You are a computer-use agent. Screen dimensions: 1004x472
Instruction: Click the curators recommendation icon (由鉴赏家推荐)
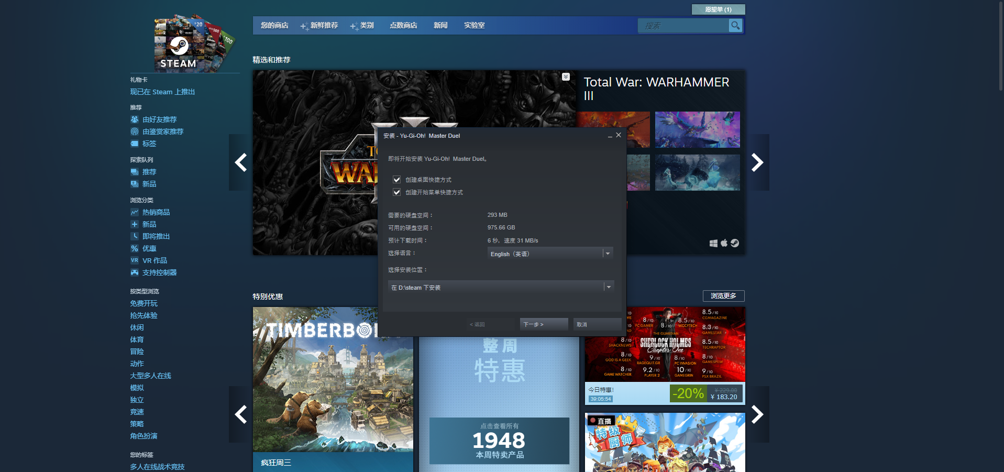coord(135,131)
